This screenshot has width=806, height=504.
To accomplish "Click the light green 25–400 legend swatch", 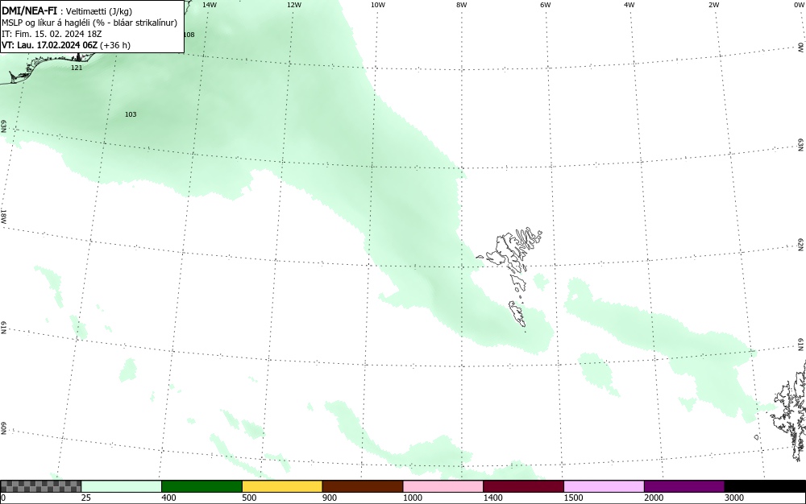I will coord(122,486).
